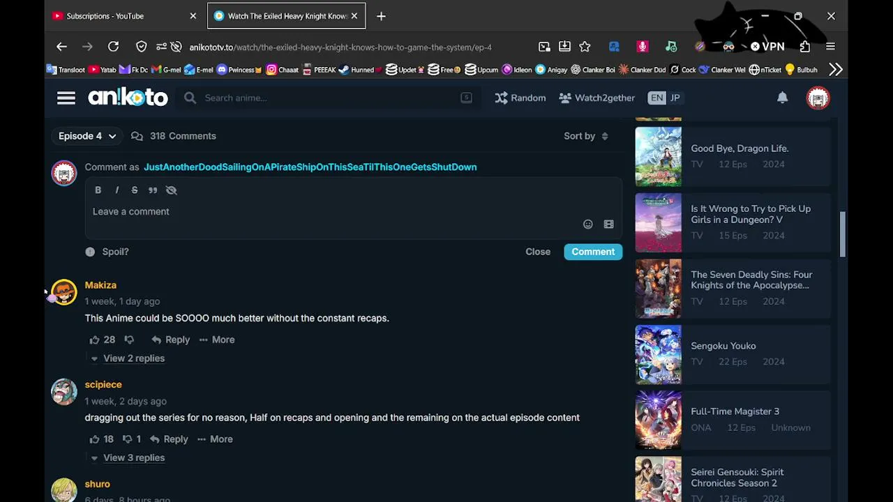
Task: Open the Transloot bookmark
Action: (x=66, y=70)
